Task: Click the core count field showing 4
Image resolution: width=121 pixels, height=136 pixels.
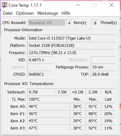Action: point(69,23)
